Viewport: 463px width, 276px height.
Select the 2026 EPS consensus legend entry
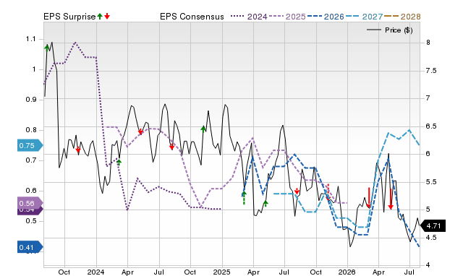click(326, 17)
